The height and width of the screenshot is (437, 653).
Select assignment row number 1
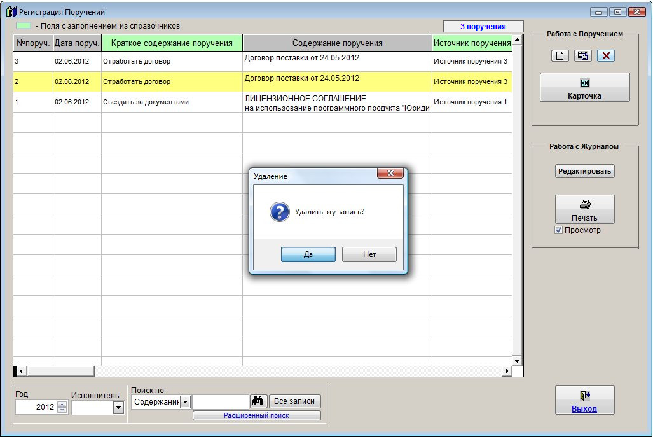(263, 102)
